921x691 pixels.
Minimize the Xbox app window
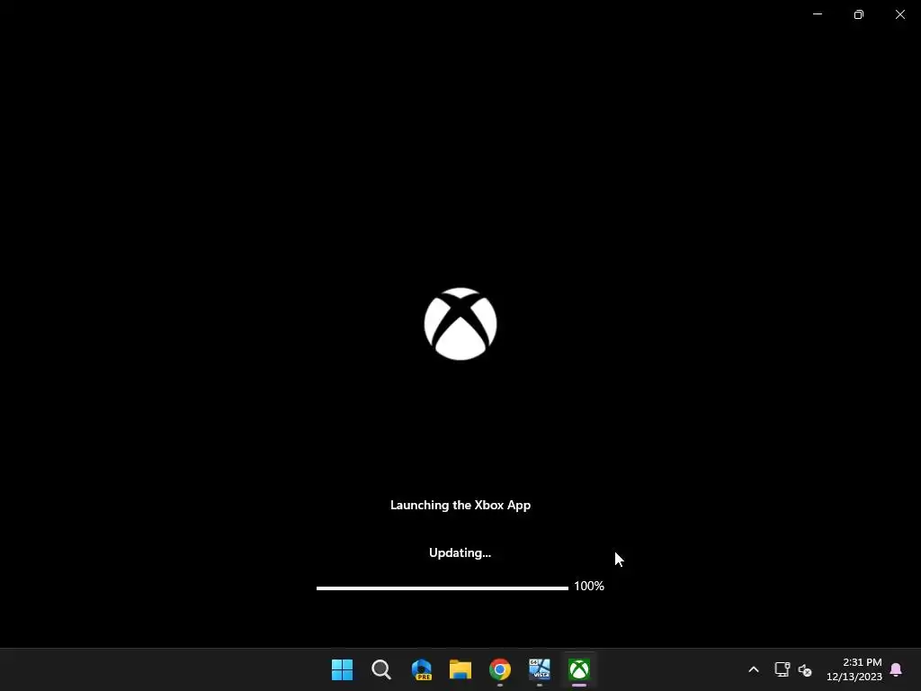coord(817,14)
